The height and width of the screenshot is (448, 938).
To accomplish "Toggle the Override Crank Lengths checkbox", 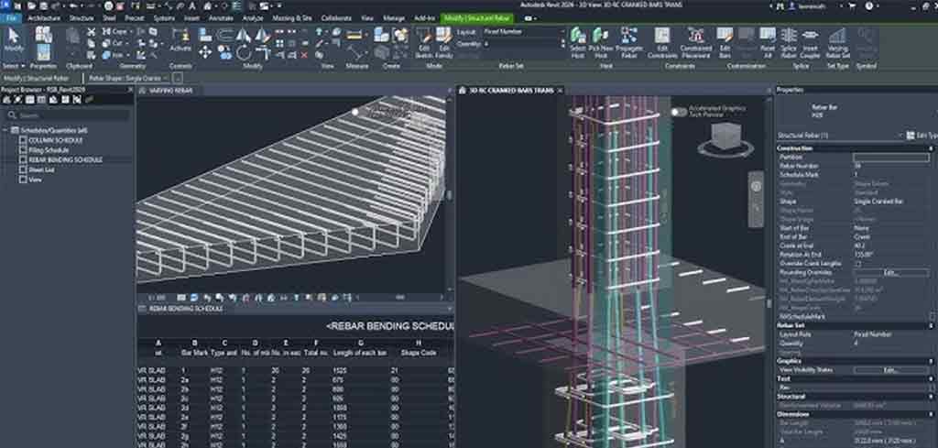I will point(857,264).
